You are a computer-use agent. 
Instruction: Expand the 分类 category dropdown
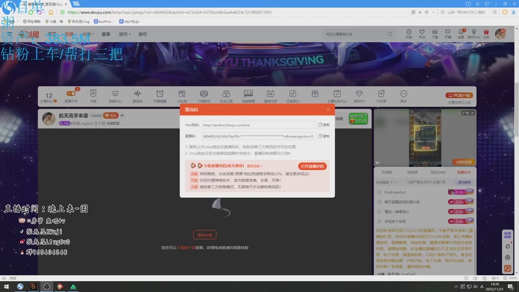point(88,34)
